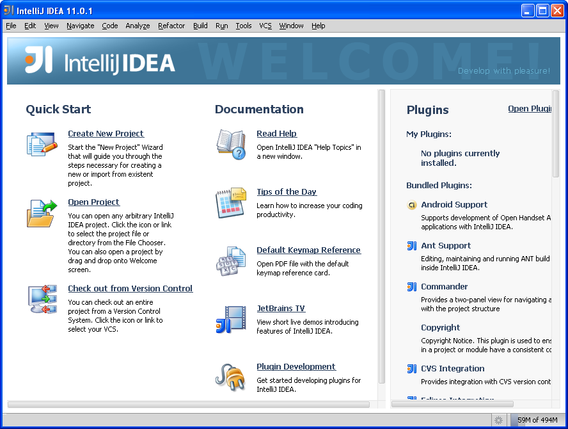The height and width of the screenshot is (429, 568).
Task: Show Tips of the Day link
Action: 286,192
